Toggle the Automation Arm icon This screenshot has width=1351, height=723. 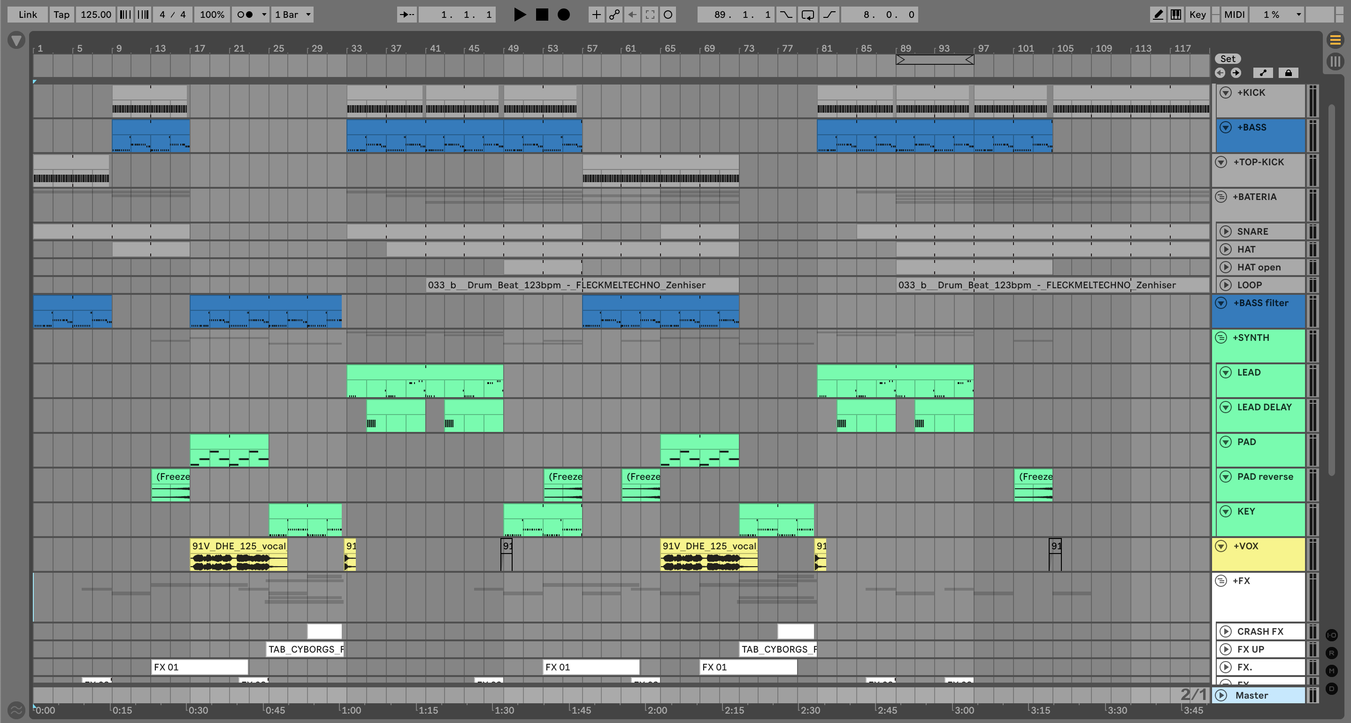tap(614, 15)
